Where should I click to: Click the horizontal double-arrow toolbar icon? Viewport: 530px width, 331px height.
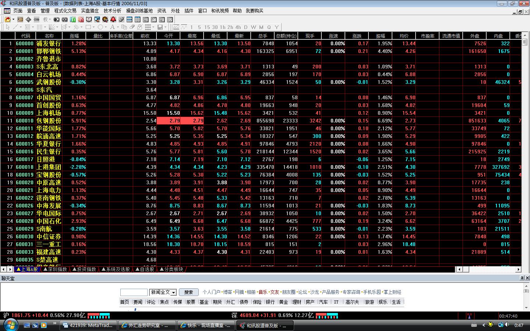click(36, 19)
